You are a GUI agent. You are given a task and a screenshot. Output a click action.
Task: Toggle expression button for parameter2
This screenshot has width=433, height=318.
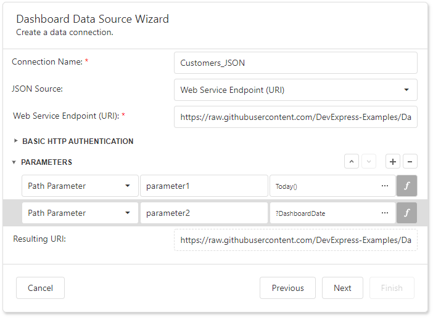coord(406,213)
